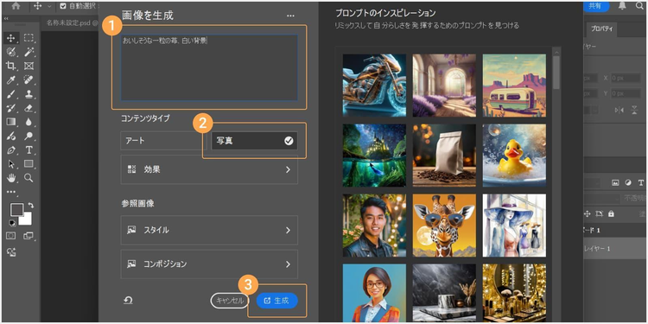Expand the スタイル reference row
Screen dimensions: 648x324
[209, 230]
